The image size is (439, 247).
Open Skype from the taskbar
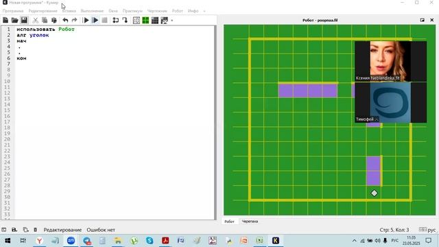tap(150, 241)
